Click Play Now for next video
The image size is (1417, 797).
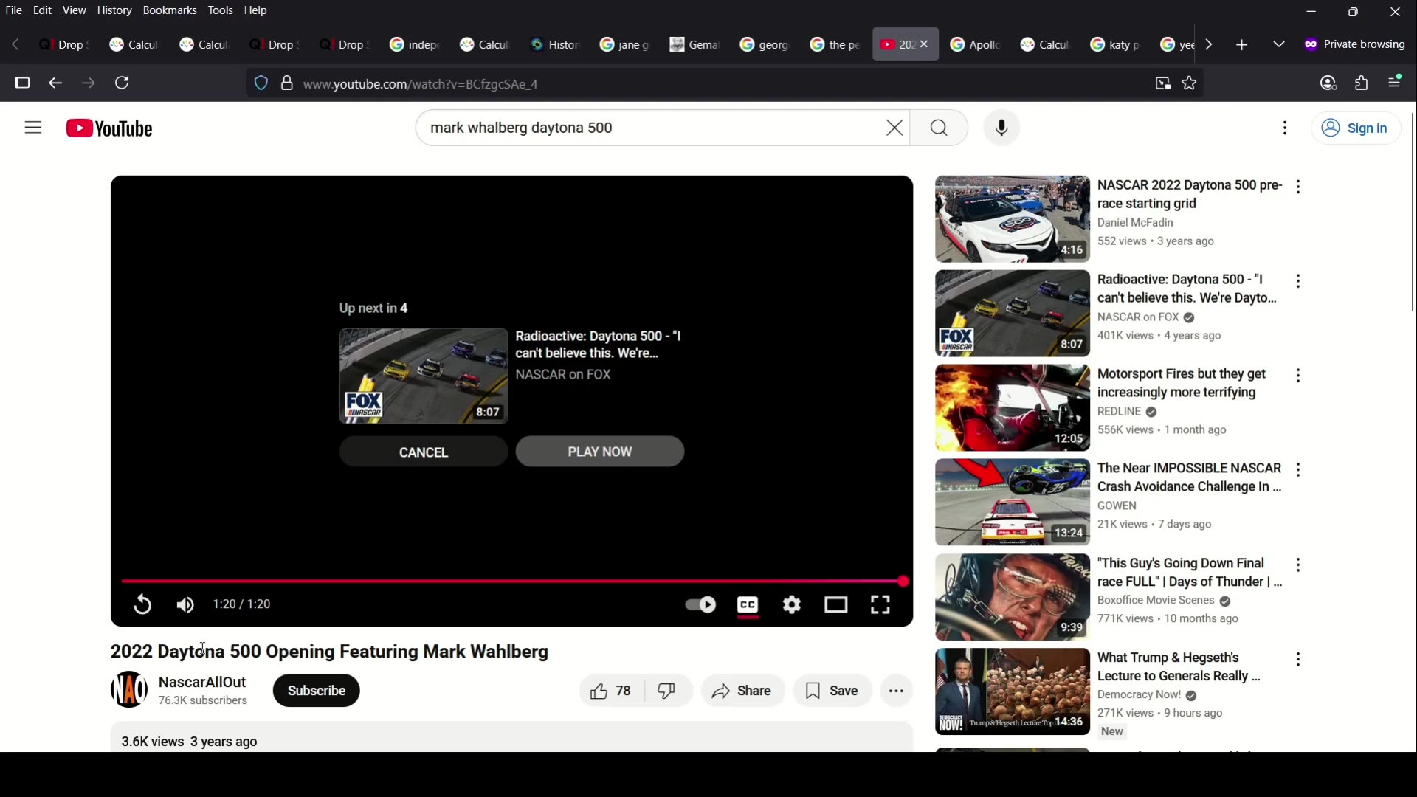(600, 452)
